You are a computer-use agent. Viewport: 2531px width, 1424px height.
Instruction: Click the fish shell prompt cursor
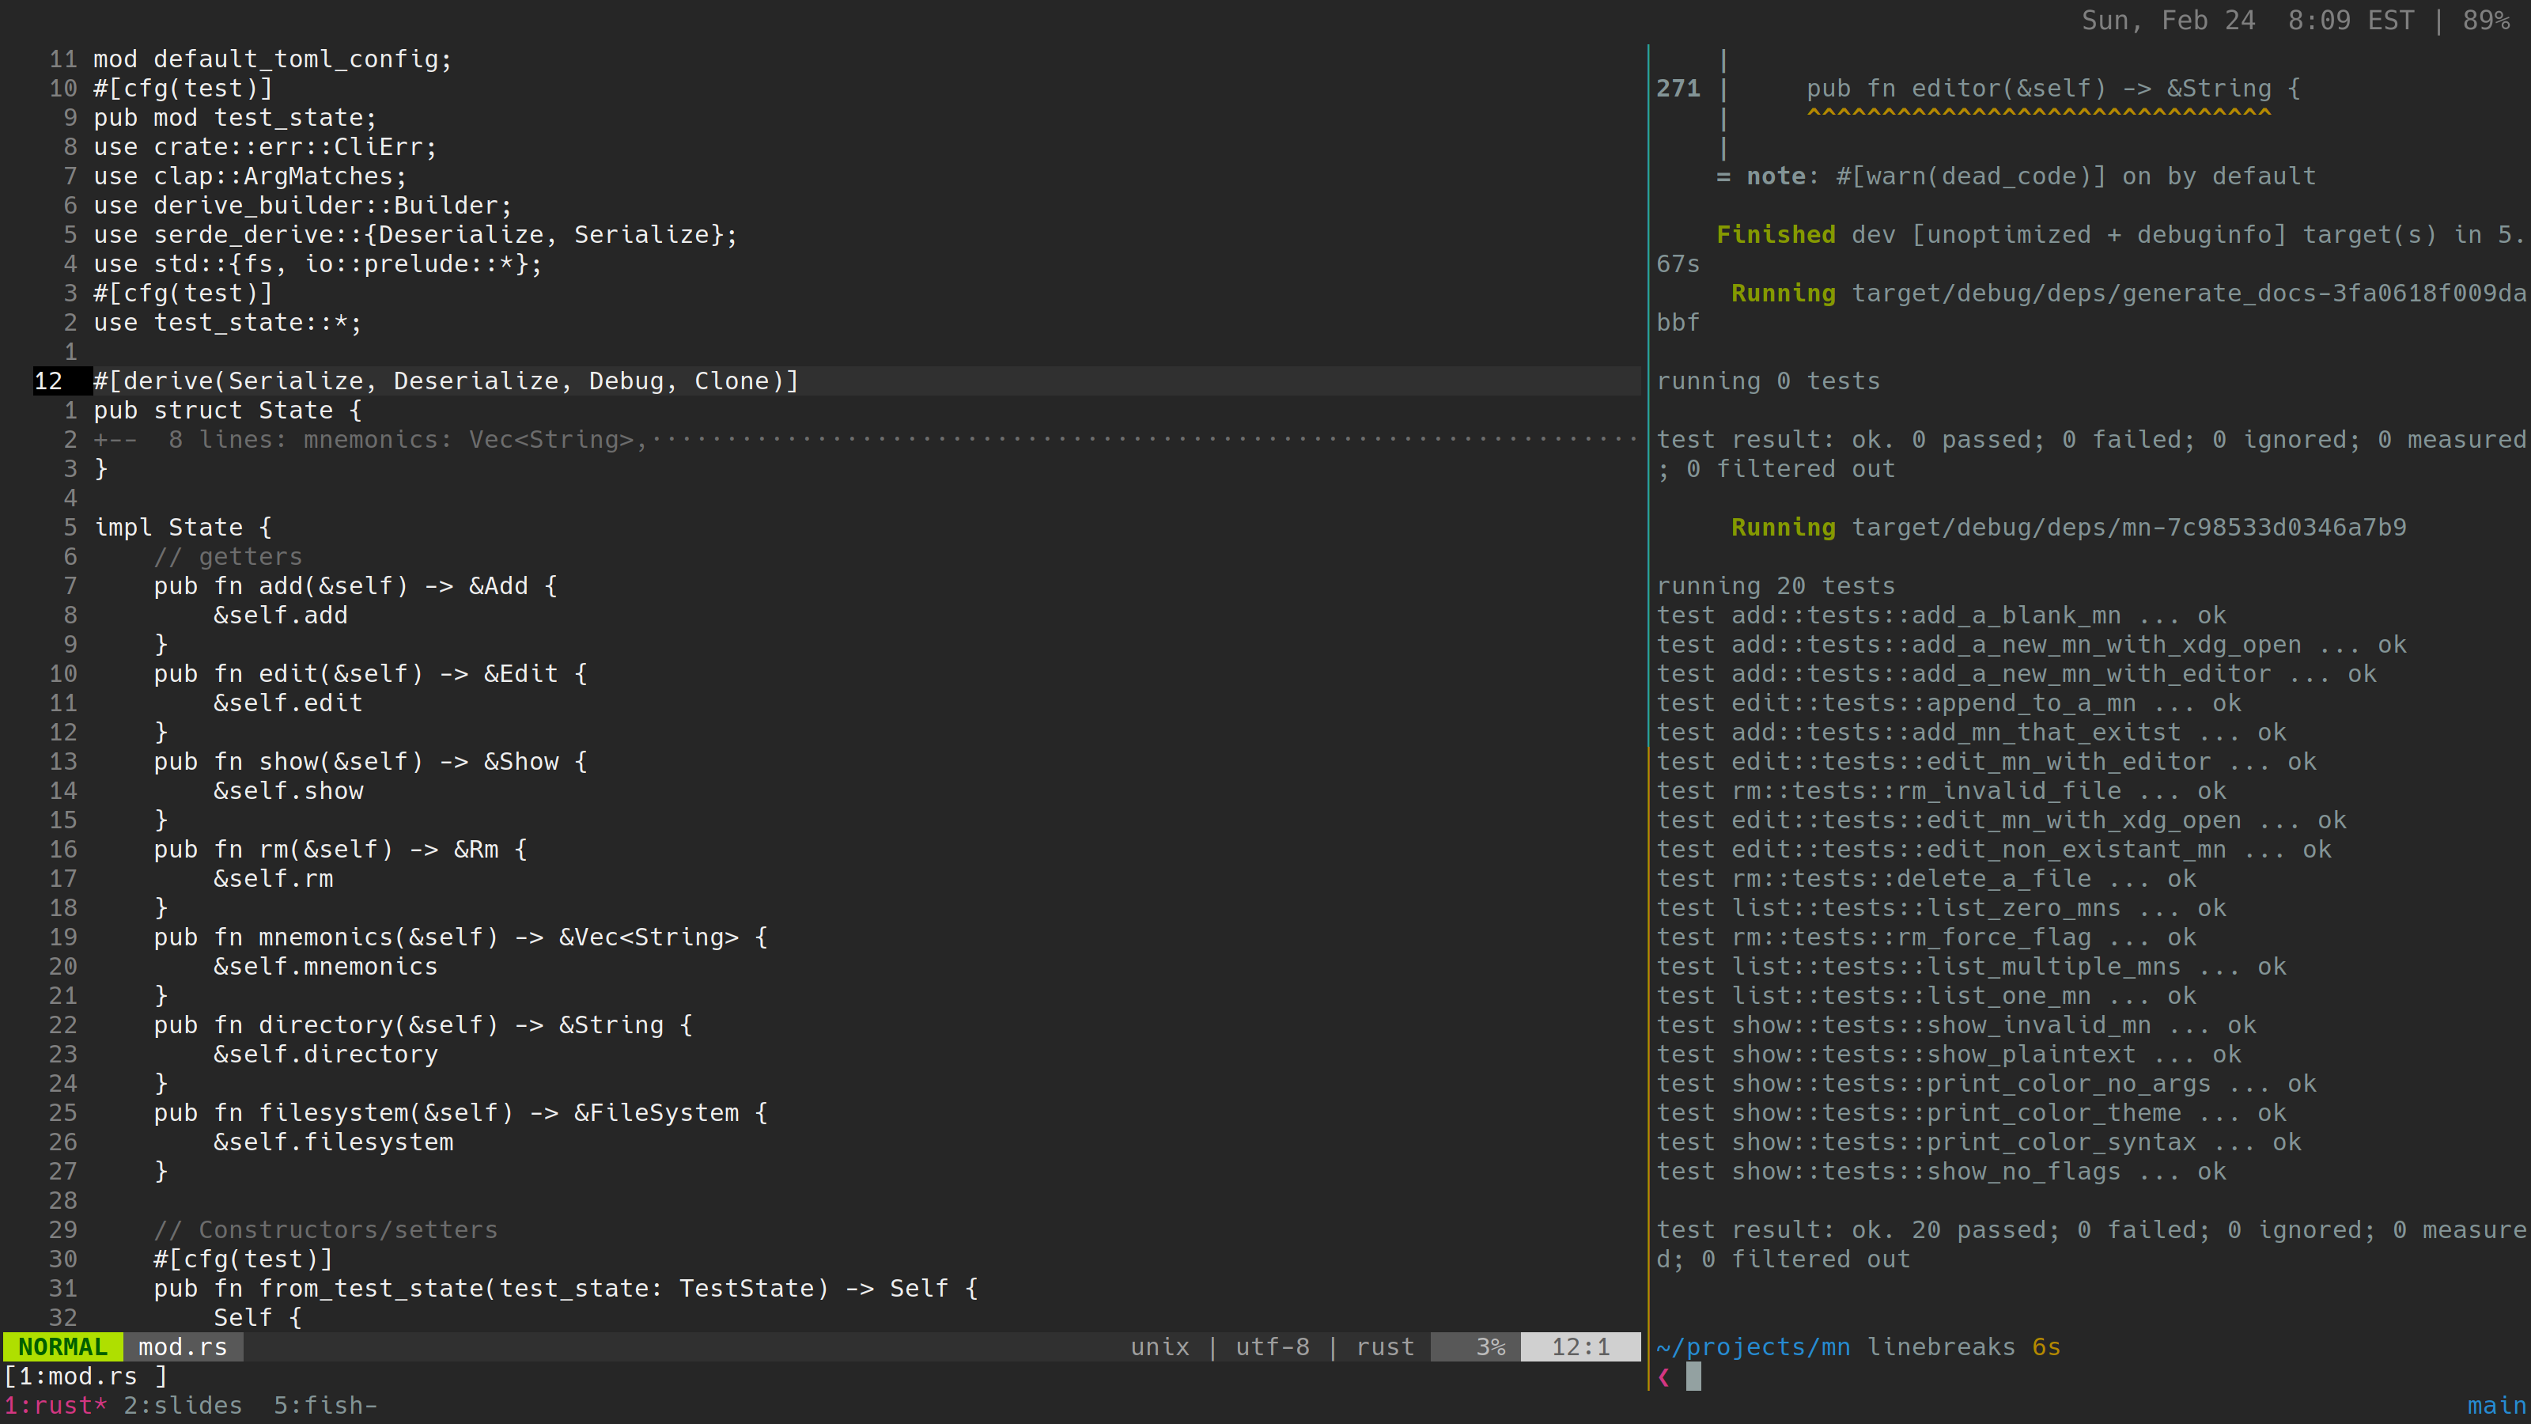tap(1693, 1377)
